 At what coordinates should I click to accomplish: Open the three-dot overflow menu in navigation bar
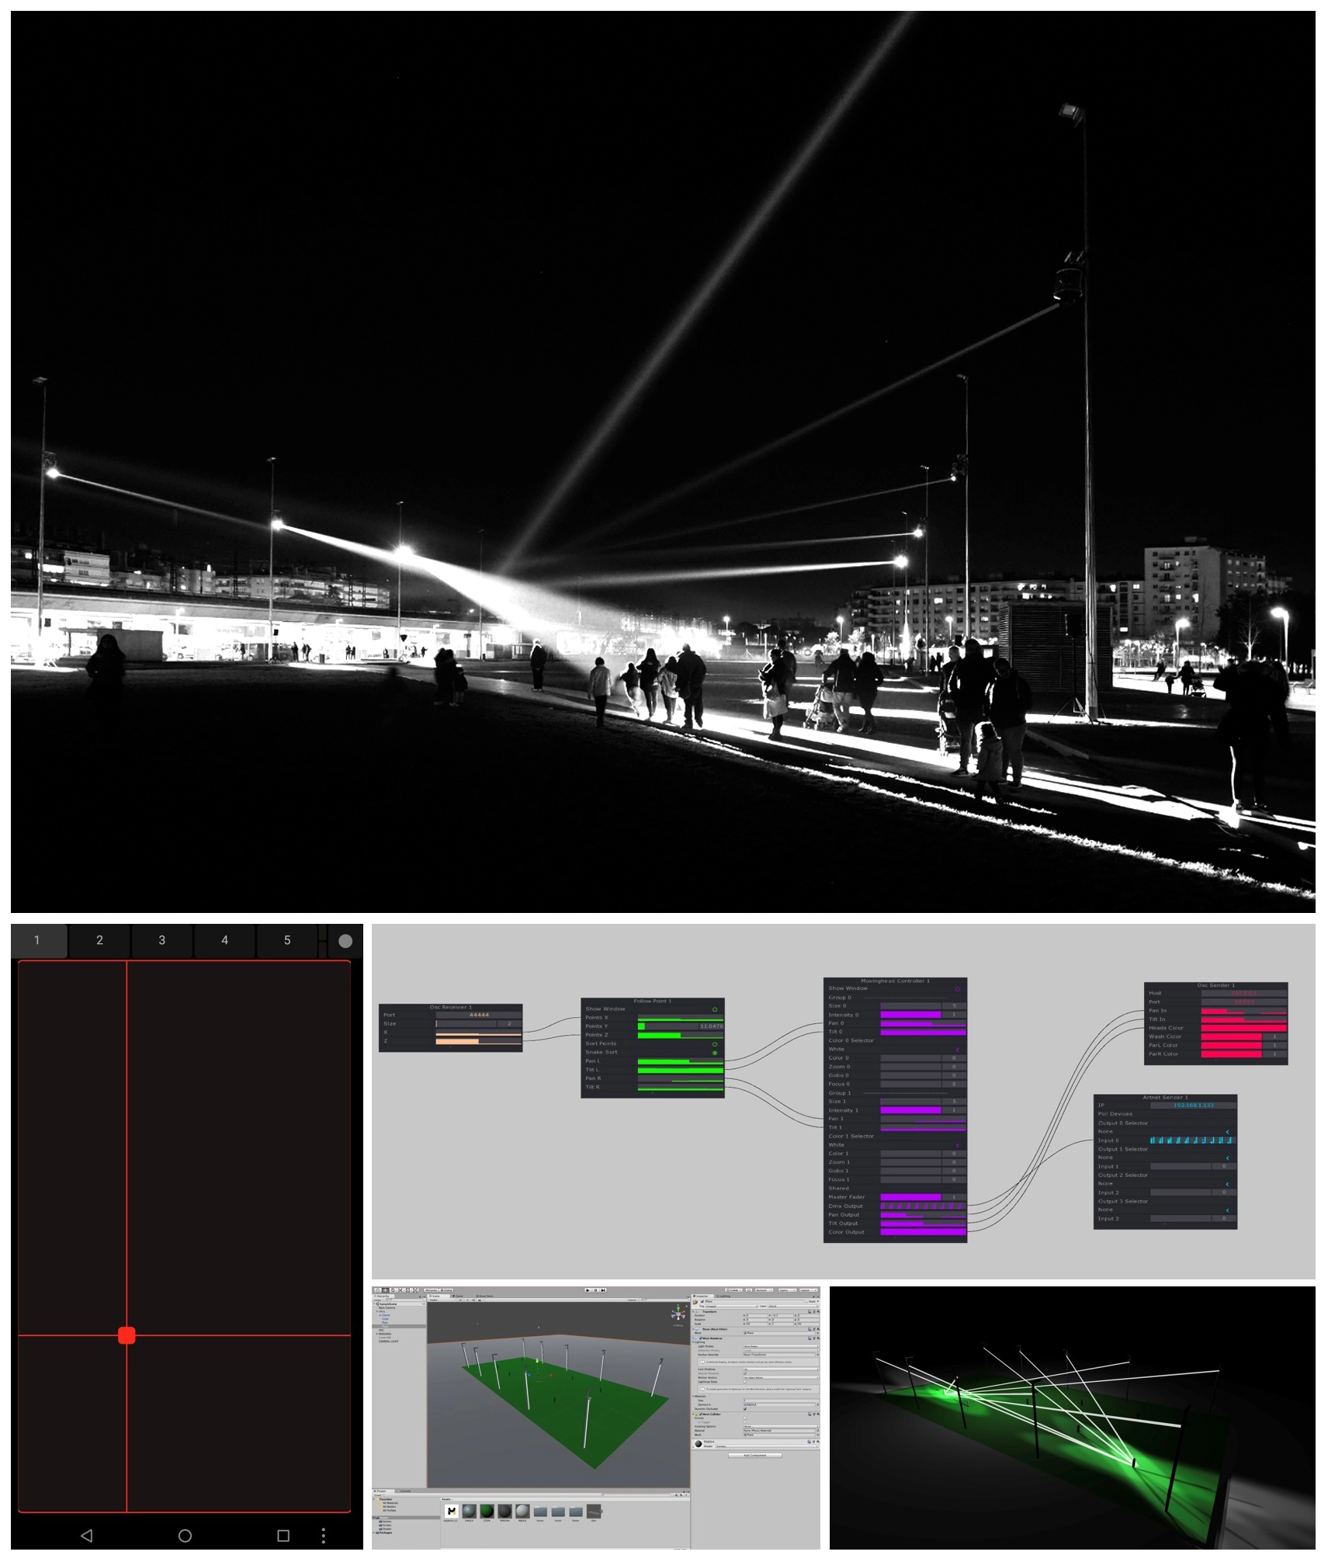(x=324, y=1536)
